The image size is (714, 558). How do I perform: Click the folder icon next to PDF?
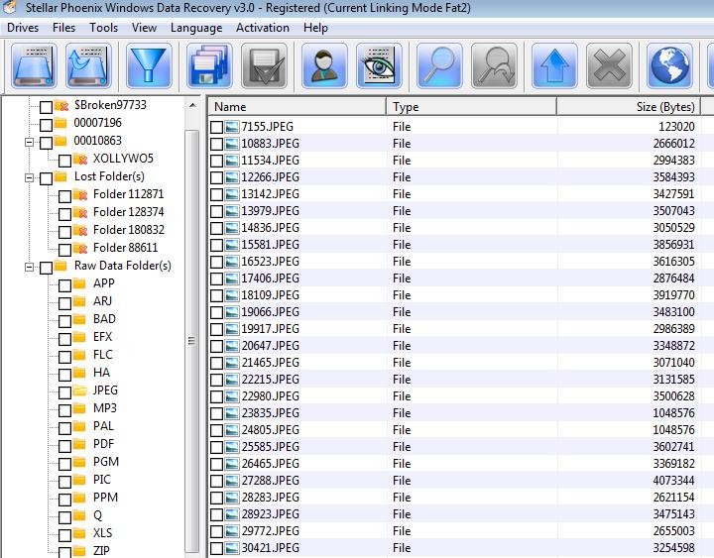80,444
